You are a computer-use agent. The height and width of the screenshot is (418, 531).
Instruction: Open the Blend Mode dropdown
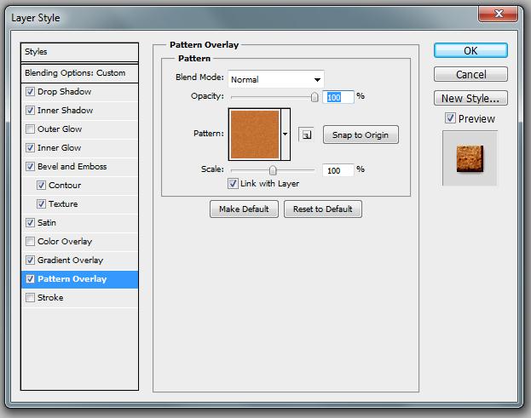pos(274,79)
